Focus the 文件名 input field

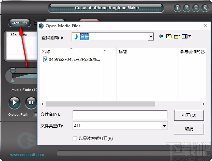120,115
